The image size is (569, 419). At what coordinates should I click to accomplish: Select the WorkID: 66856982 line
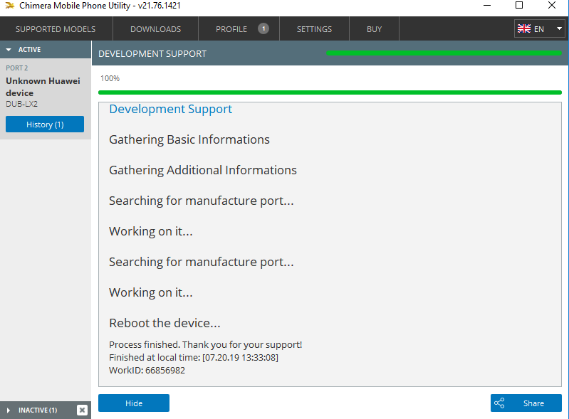[x=147, y=370]
